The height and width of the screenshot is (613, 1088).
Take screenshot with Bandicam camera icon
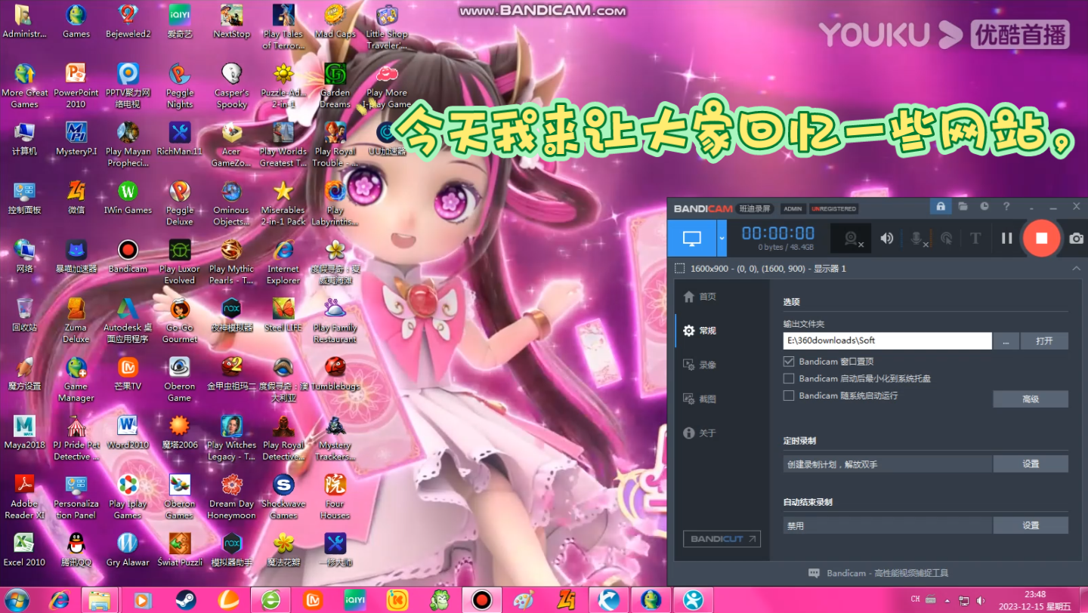coord(1076,239)
